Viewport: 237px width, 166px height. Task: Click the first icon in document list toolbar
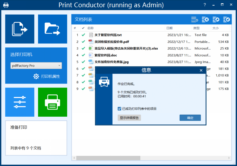[x=195, y=20]
